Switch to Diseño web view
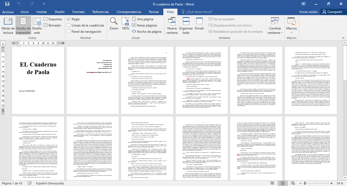The width and height of the screenshot is (347, 186). (x=37, y=26)
